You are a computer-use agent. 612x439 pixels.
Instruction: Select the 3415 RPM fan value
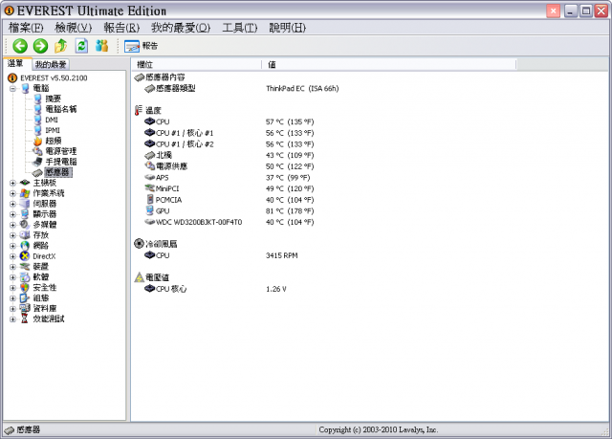(282, 255)
